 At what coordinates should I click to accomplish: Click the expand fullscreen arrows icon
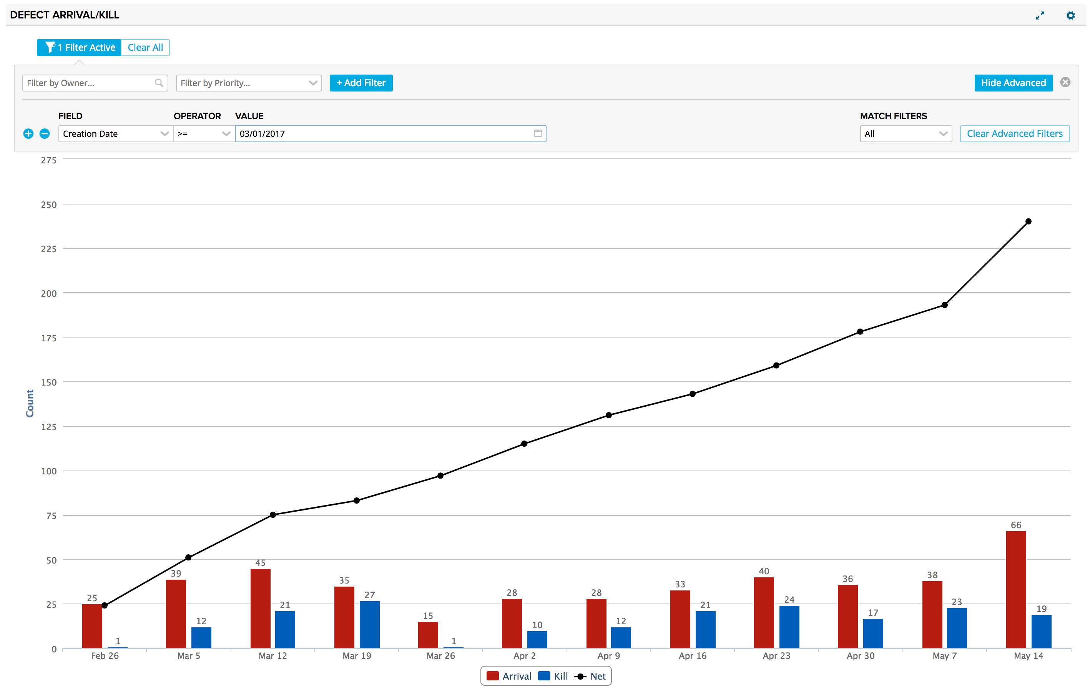pyautogui.click(x=1040, y=15)
